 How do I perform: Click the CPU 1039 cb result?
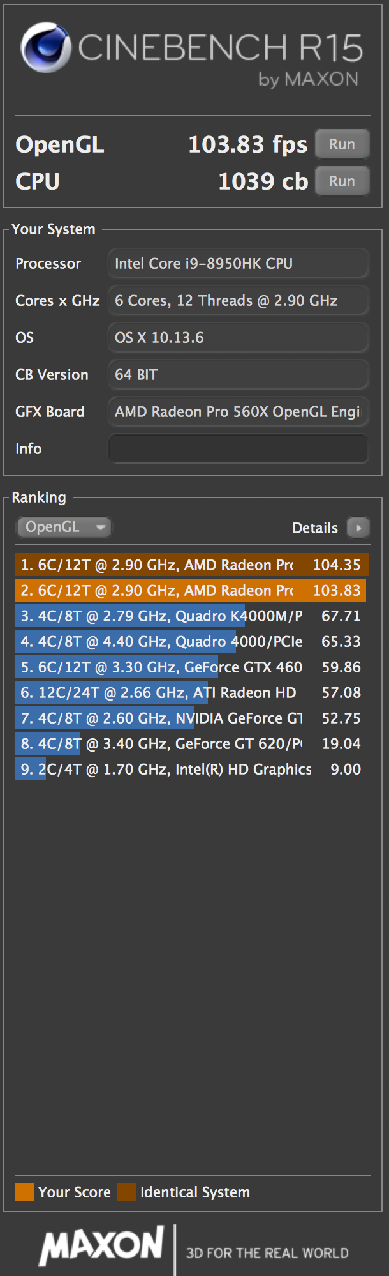click(x=263, y=181)
